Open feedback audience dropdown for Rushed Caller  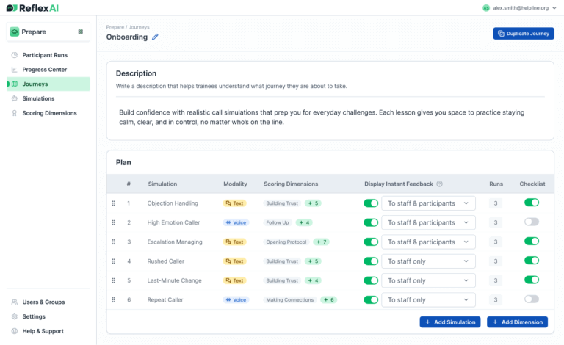pos(428,261)
